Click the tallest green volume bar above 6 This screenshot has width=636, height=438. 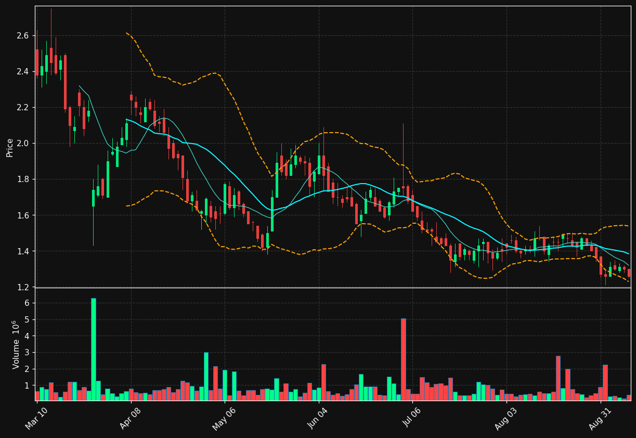tap(94, 349)
